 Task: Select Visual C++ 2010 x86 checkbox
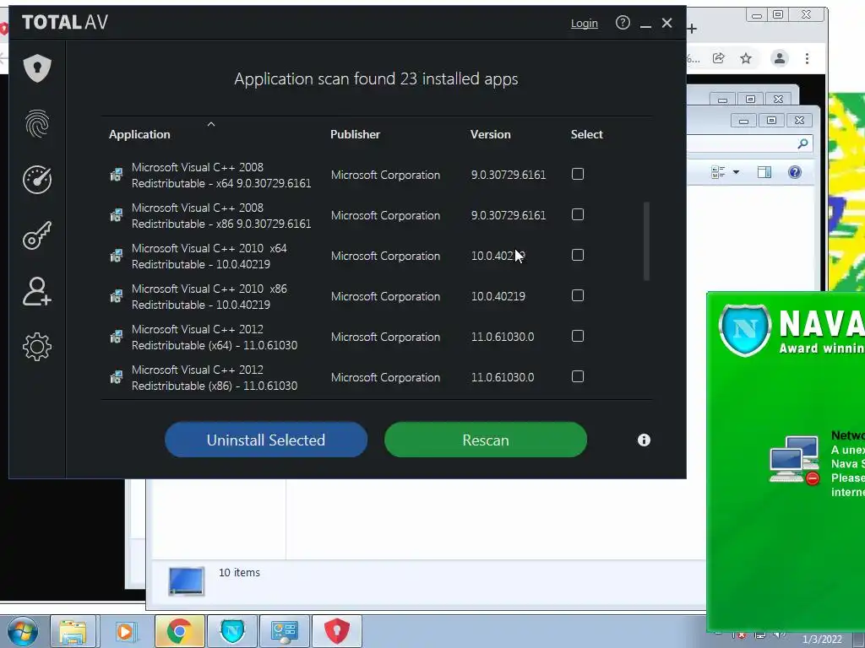(578, 295)
